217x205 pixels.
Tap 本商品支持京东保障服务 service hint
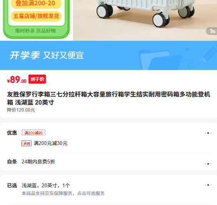63,193
